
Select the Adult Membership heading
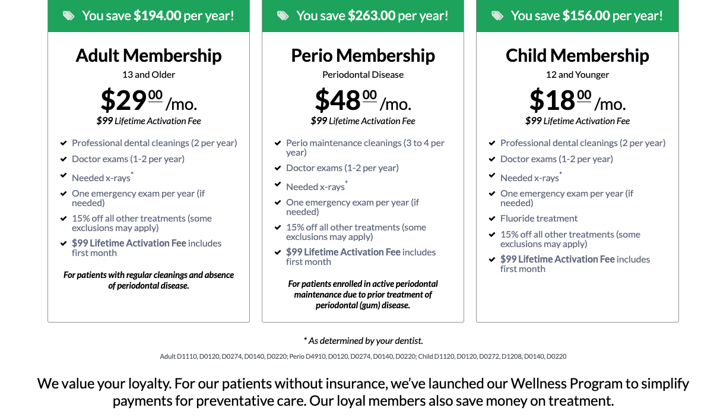pyautogui.click(x=148, y=55)
